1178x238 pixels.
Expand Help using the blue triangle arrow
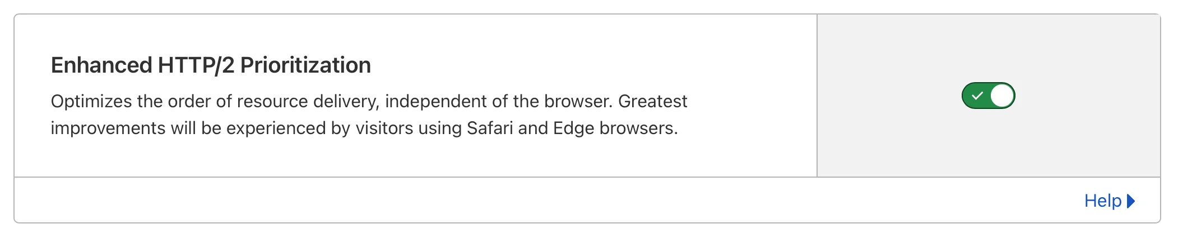pyautogui.click(x=1131, y=201)
